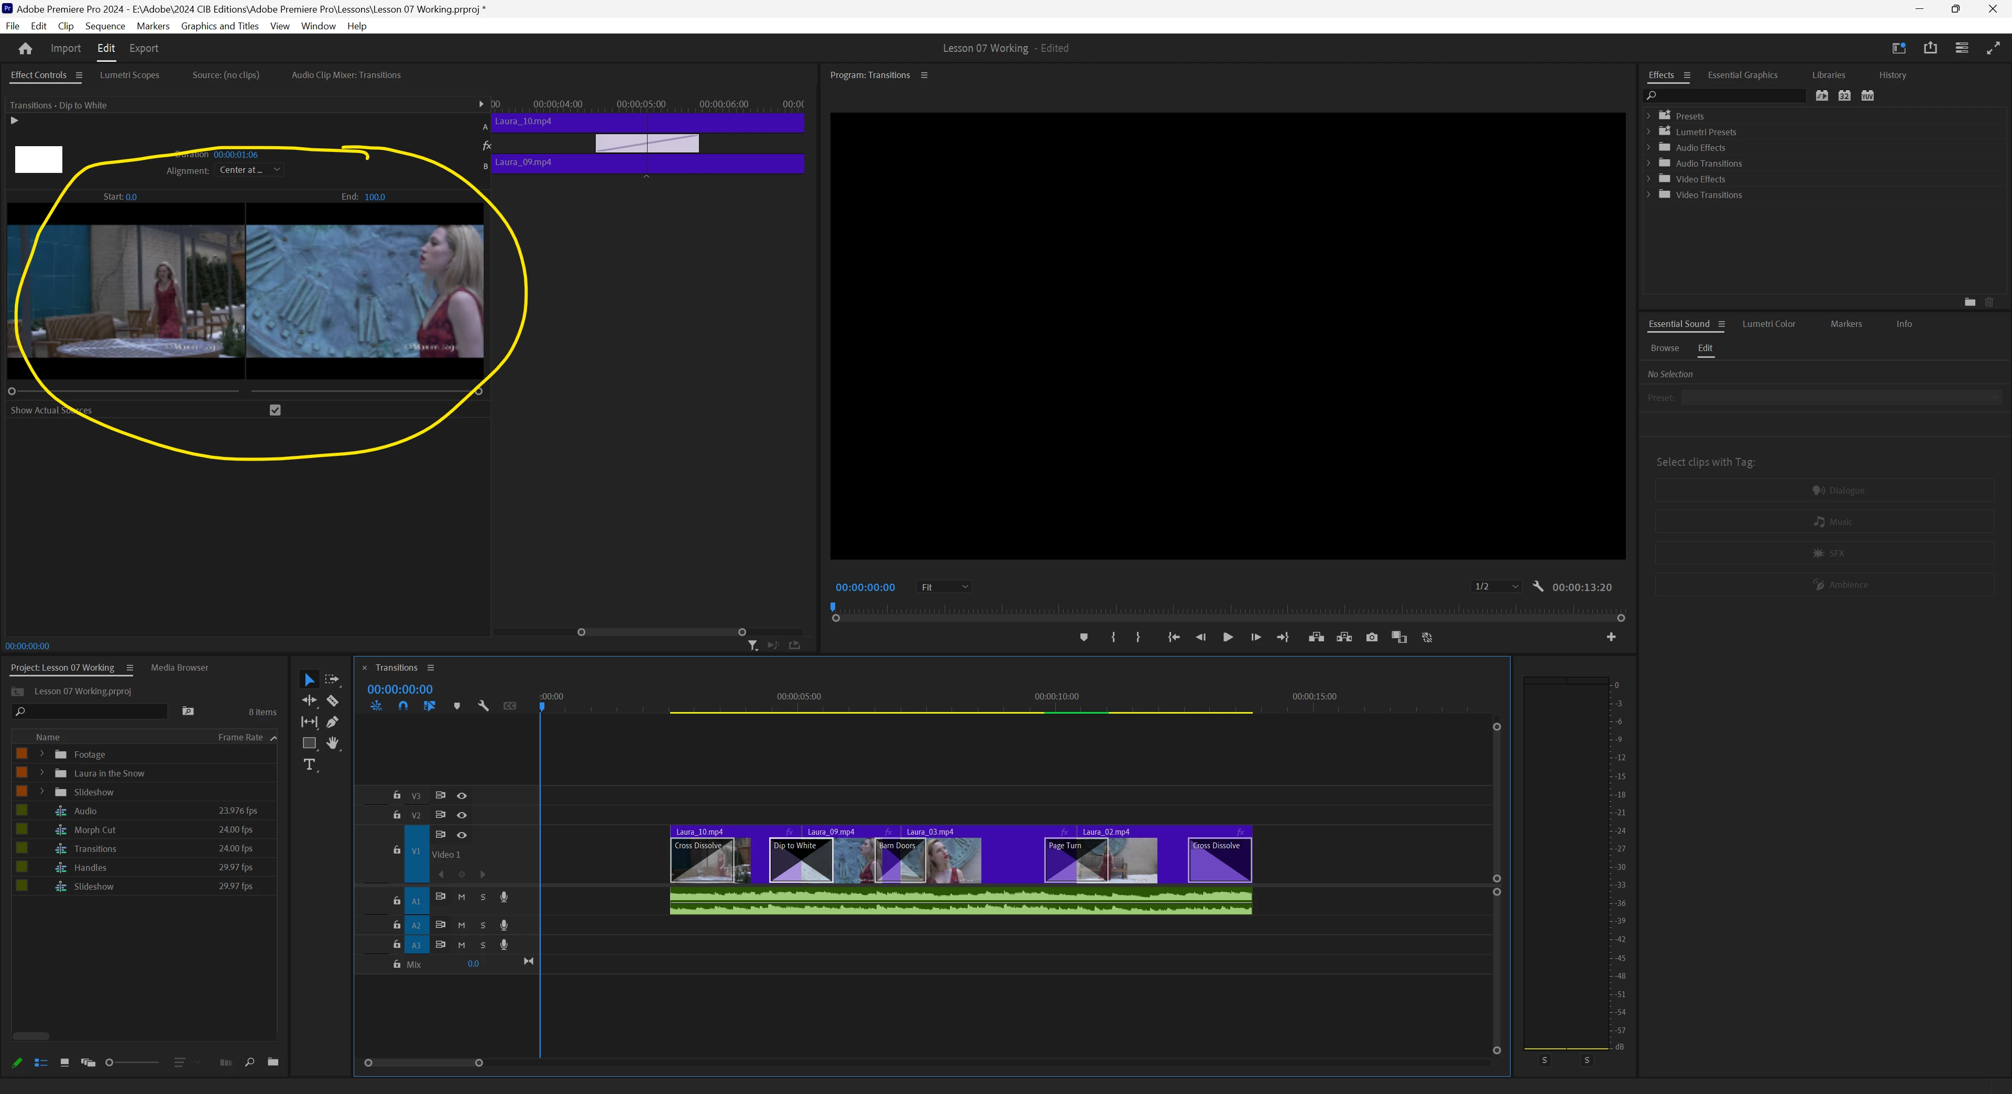Expand the Video Transitions folder
Image resolution: width=2012 pixels, height=1094 pixels.
tap(1649, 194)
